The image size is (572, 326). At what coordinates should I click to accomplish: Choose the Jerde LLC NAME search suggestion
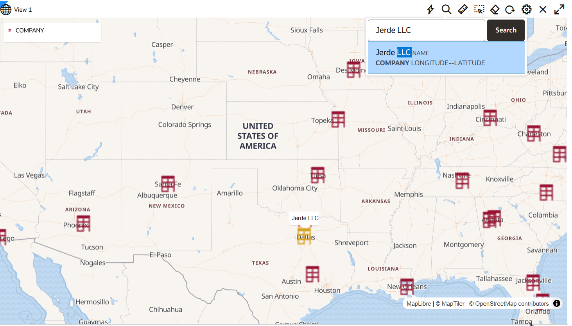point(446,57)
